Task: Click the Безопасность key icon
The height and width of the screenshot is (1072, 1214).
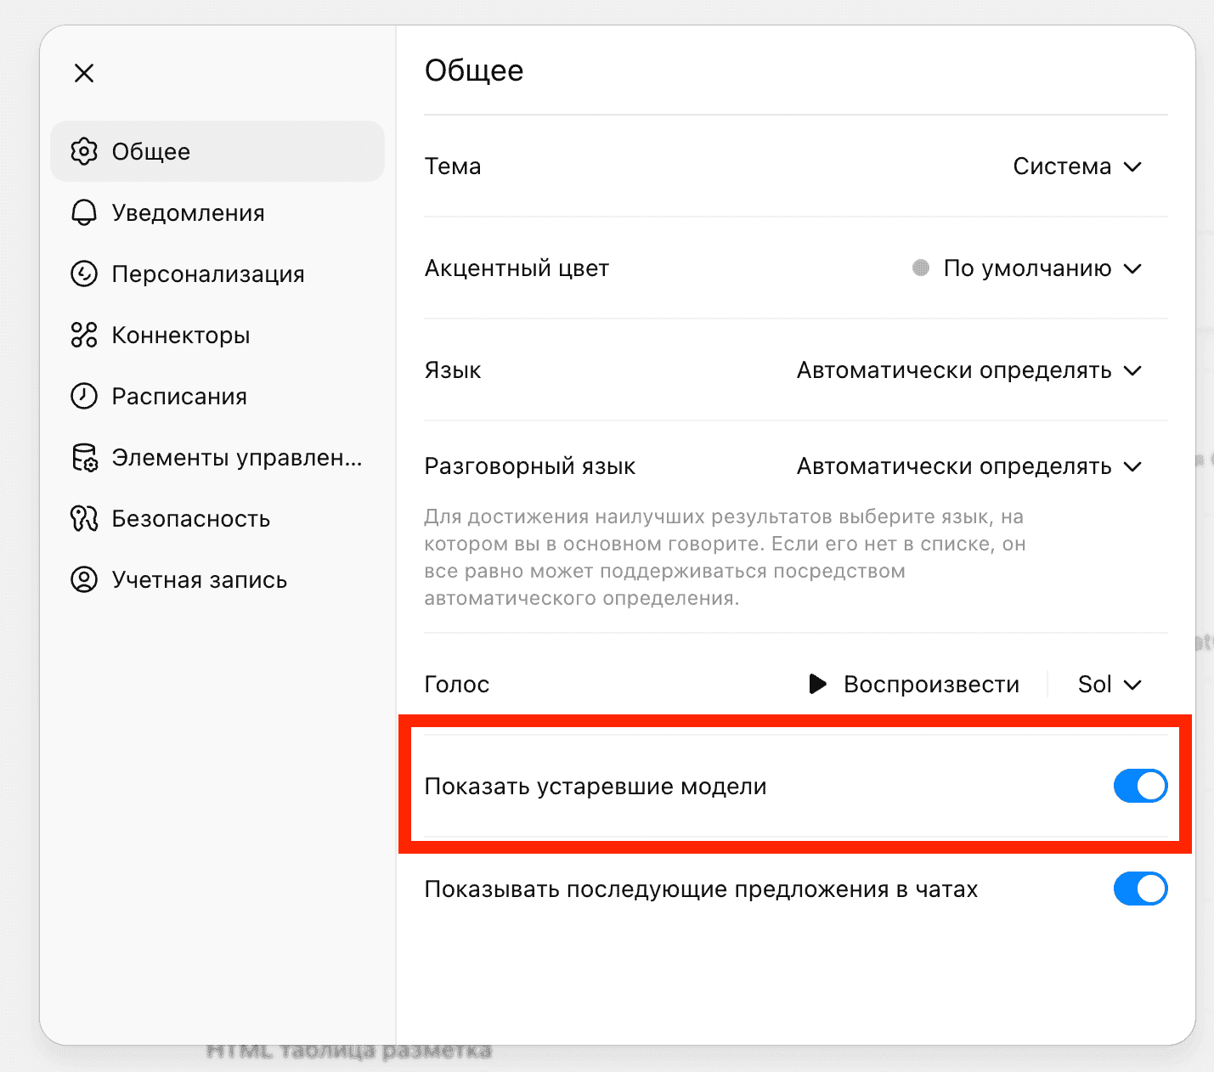Action: point(84,518)
